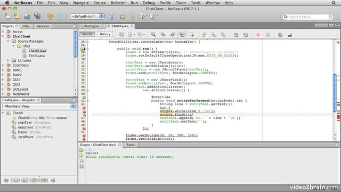This screenshot has height=192, width=341.
Task: Click the Shift Line Right editor icon
Action: 246,35
